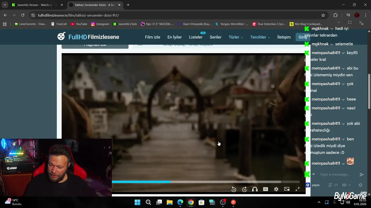Open the Chrome media control icon
The height and width of the screenshot is (208, 371).
pyautogui.click(x=348, y=15)
